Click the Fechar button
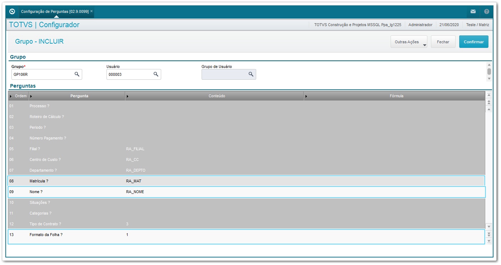This screenshot has width=501, height=265. (443, 42)
